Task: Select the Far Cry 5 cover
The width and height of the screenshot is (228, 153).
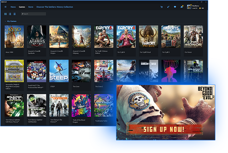Action: click(171, 37)
